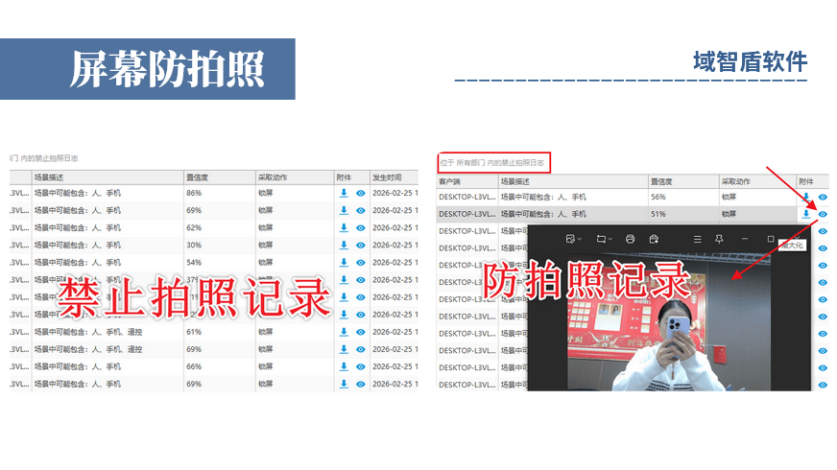
Task: Click 锁屏 action in the 86% row
Action: click(x=265, y=193)
